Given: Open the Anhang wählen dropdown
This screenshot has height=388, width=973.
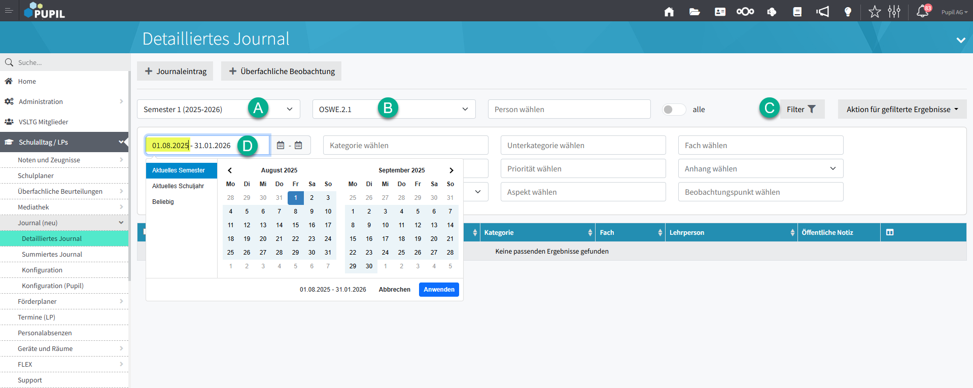Looking at the screenshot, I should (761, 168).
